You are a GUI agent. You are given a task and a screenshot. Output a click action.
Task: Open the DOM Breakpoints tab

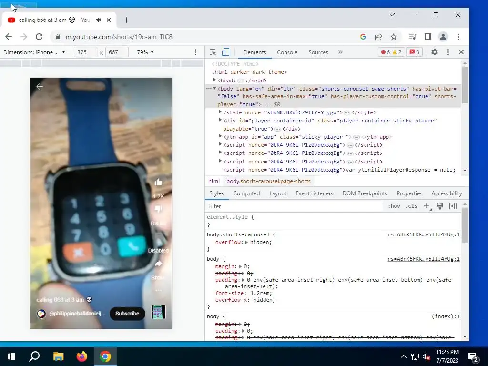[x=365, y=193]
